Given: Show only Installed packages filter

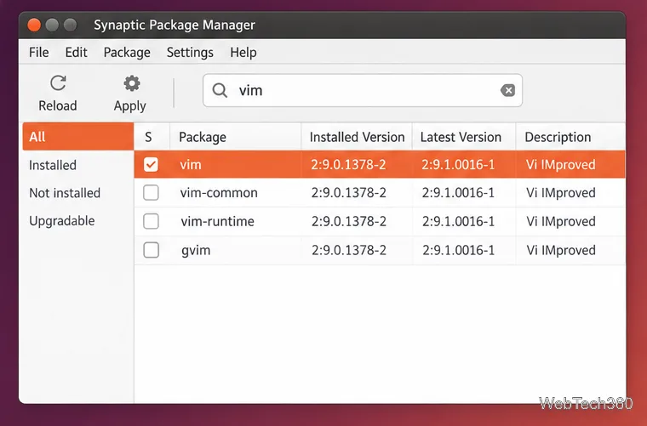Looking at the screenshot, I should 53,165.
